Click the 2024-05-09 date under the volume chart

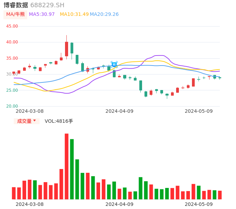[199, 204]
